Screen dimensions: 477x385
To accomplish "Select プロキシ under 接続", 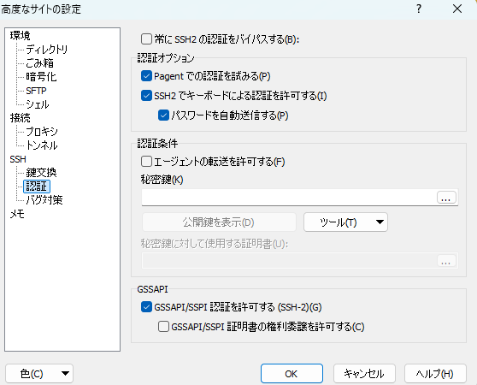I will [x=42, y=132].
